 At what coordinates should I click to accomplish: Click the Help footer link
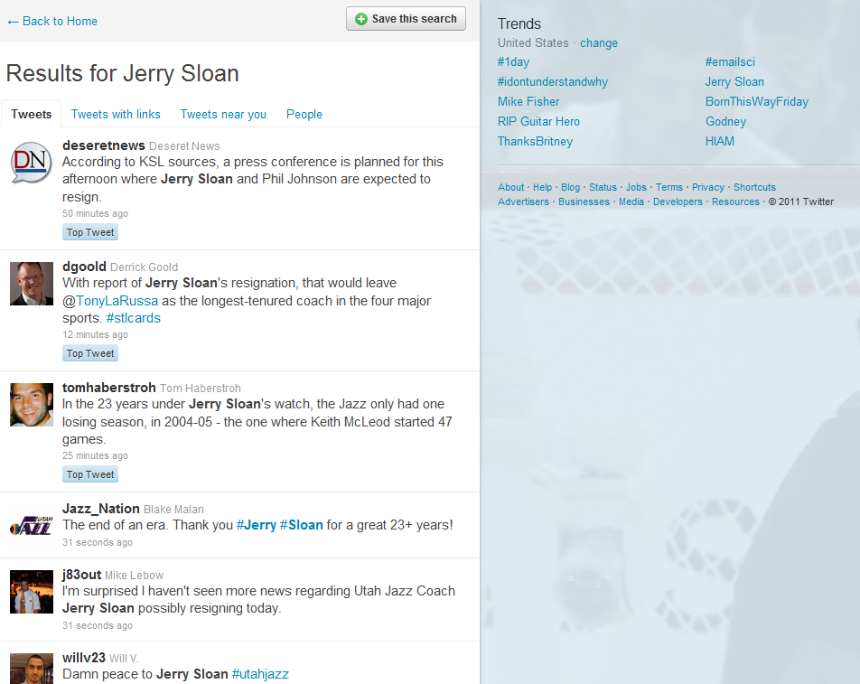tap(542, 187)
